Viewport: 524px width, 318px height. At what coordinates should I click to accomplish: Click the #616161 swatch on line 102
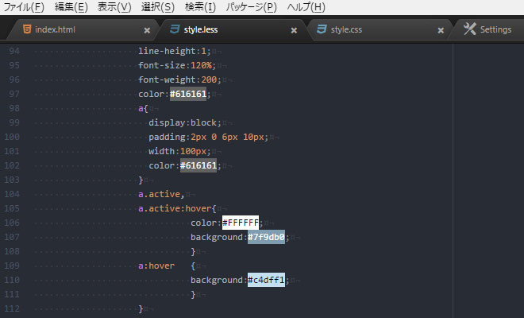tap(198, 165)
